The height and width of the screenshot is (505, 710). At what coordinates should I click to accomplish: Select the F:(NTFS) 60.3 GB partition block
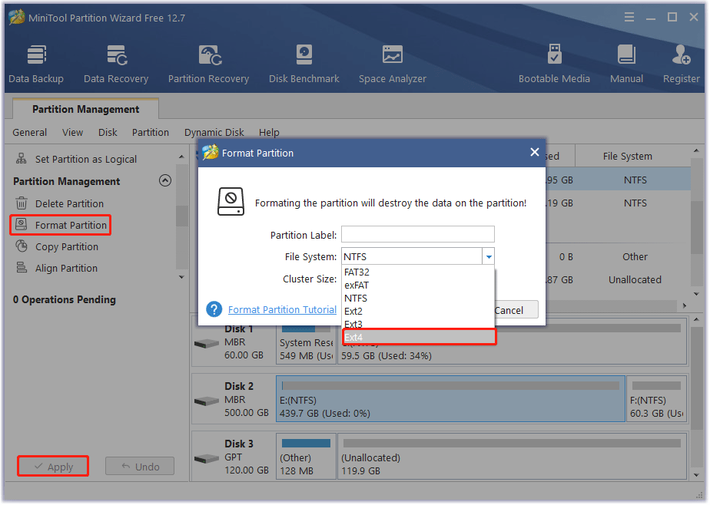[x=656, y=399]
